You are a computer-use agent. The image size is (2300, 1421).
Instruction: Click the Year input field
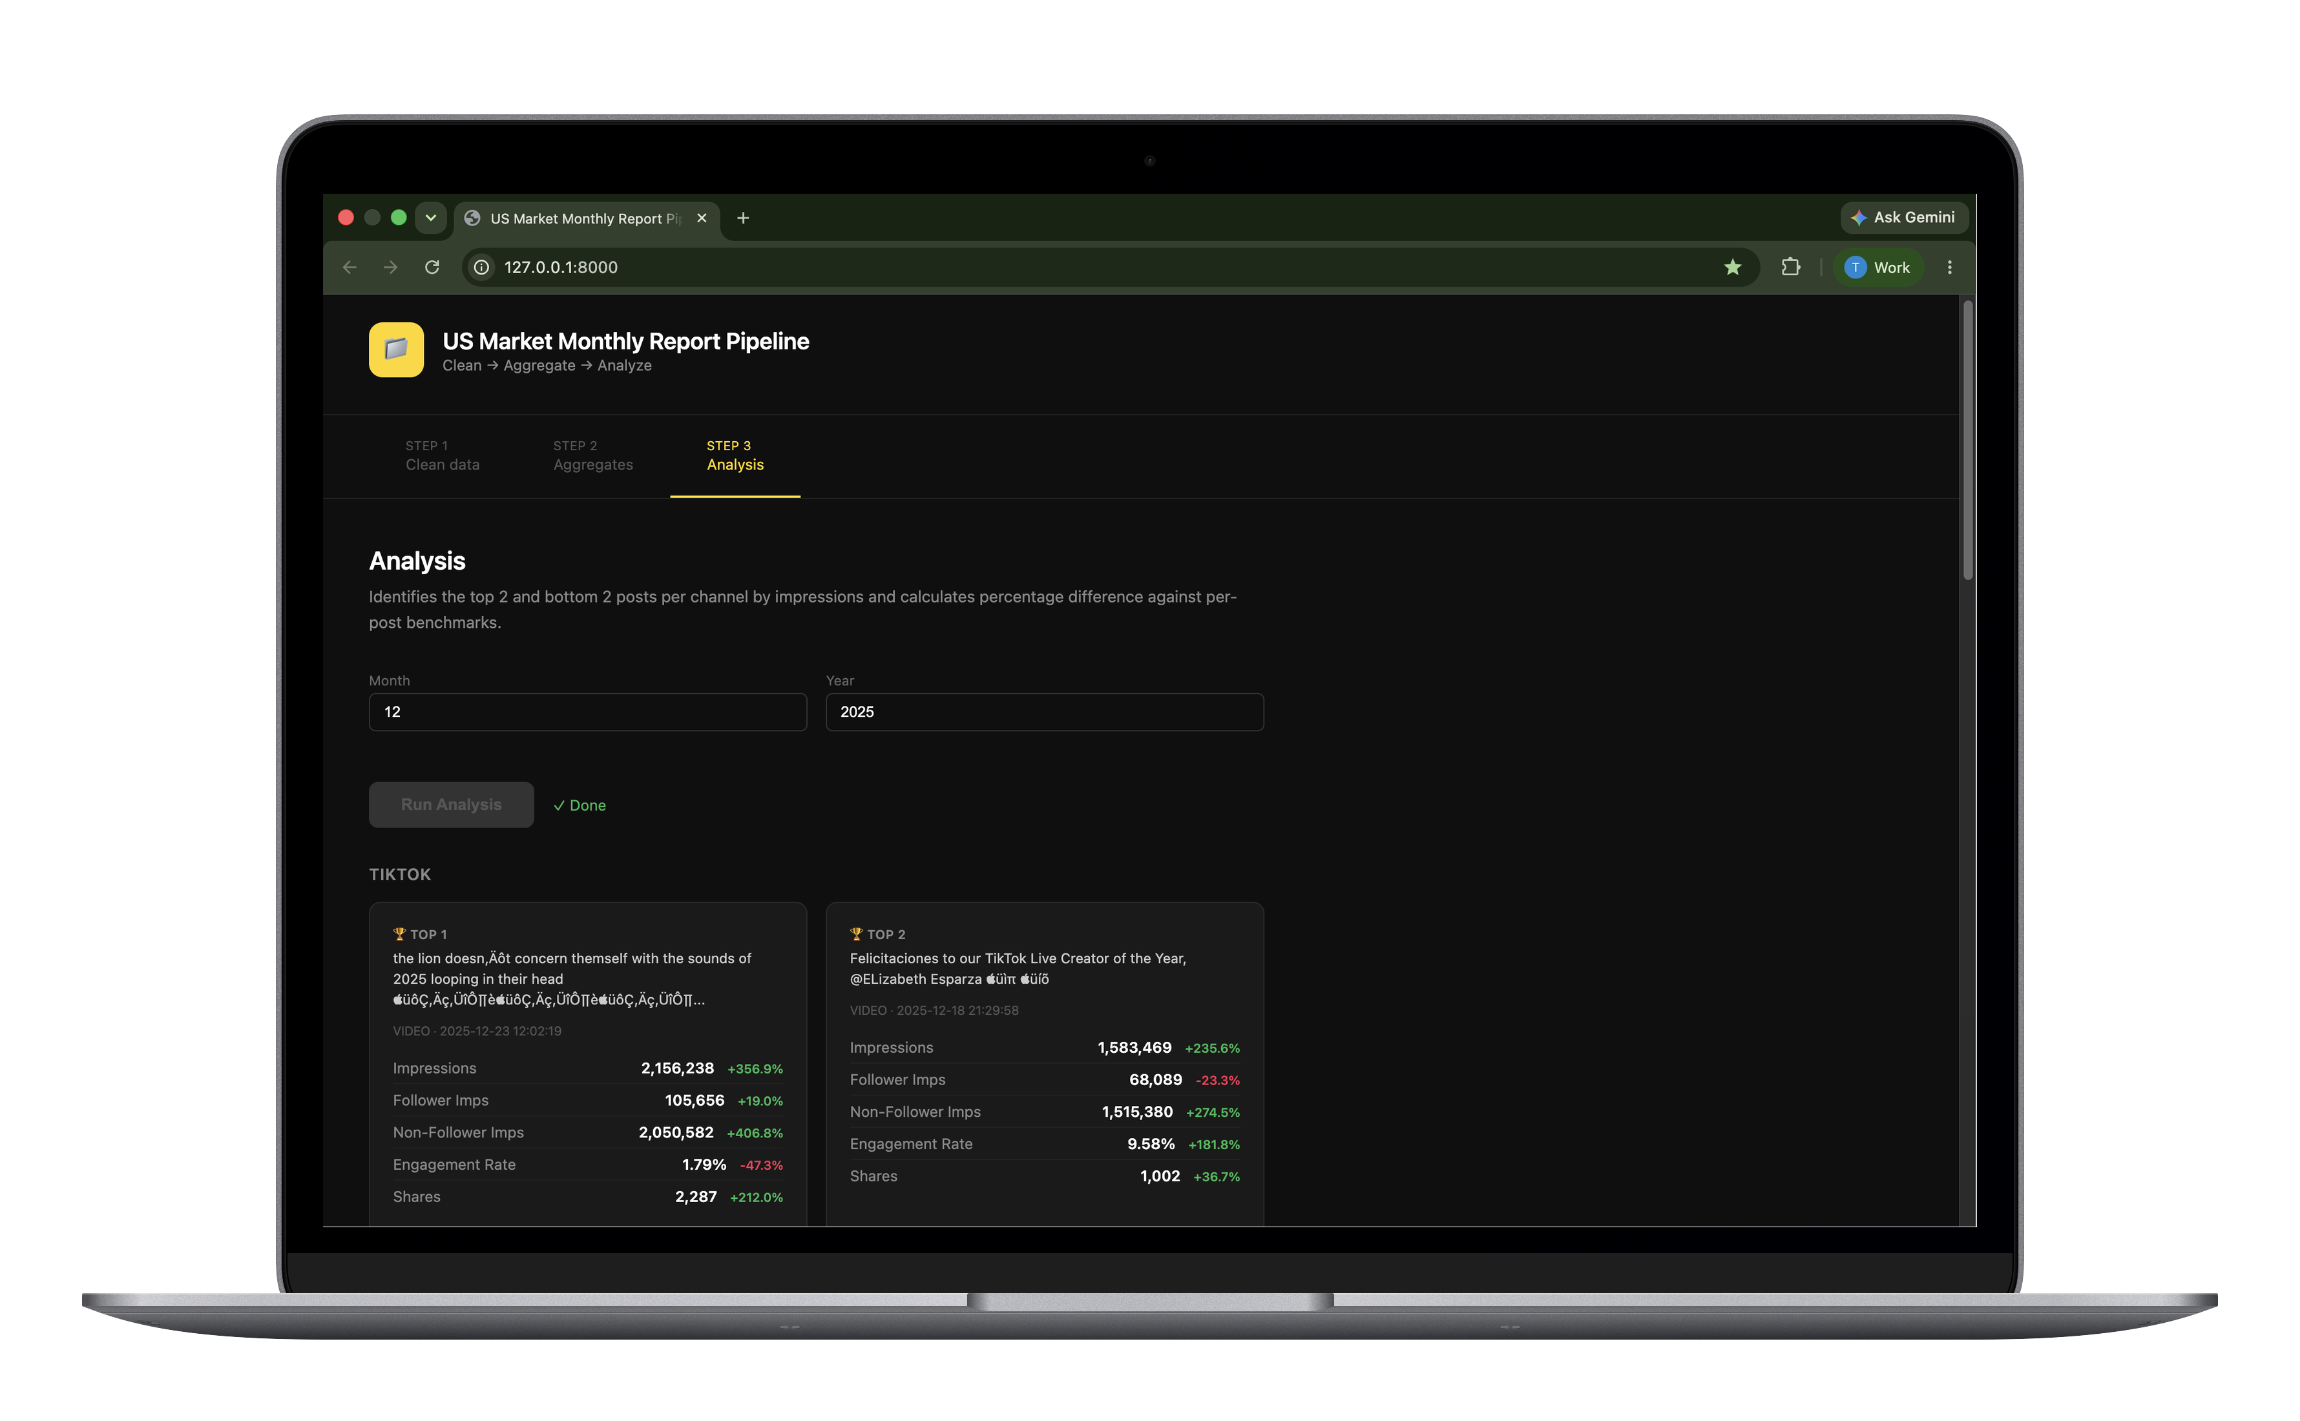[1044, 712]
